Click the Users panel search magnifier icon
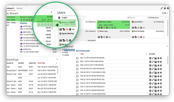 (x=163, y=13)
